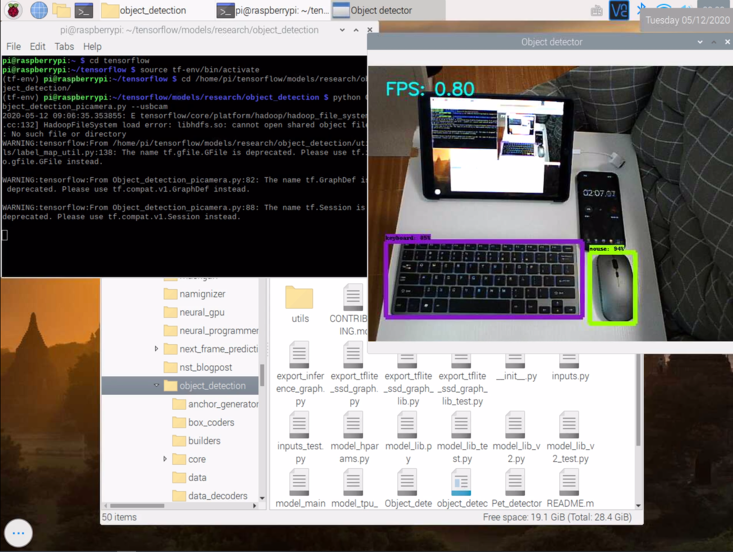Open the Raspberry Pi menu

[13, 10]
